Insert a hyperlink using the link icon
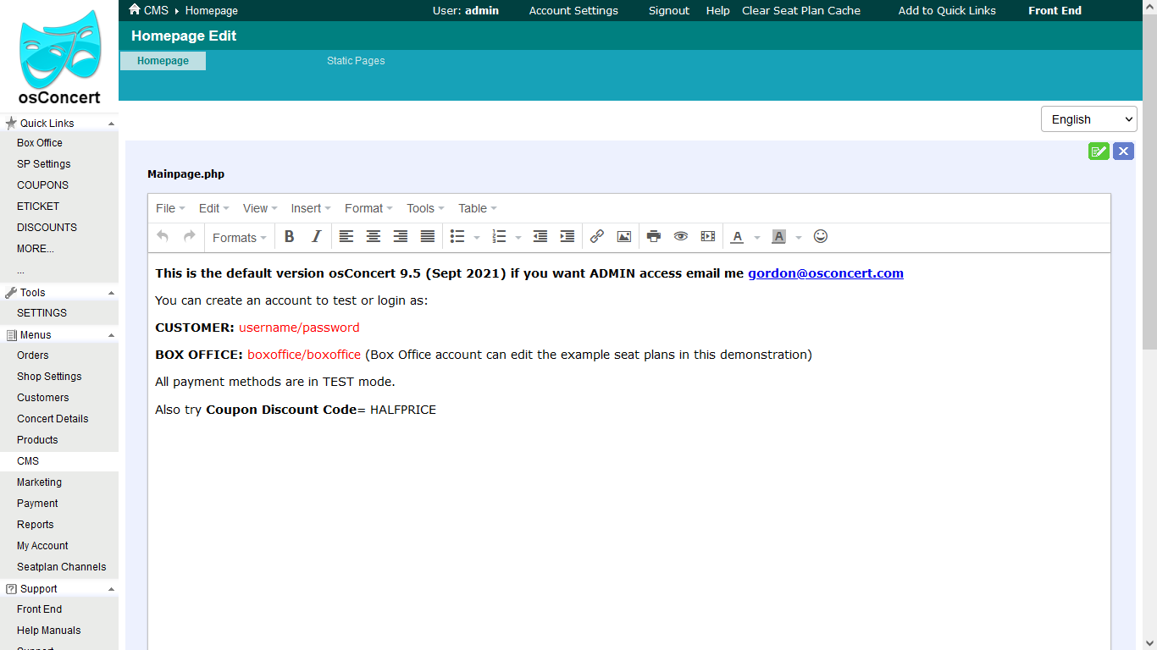The height and width of the screenshot is (650, 1157). pyautogui.click(x=596, y=237)
